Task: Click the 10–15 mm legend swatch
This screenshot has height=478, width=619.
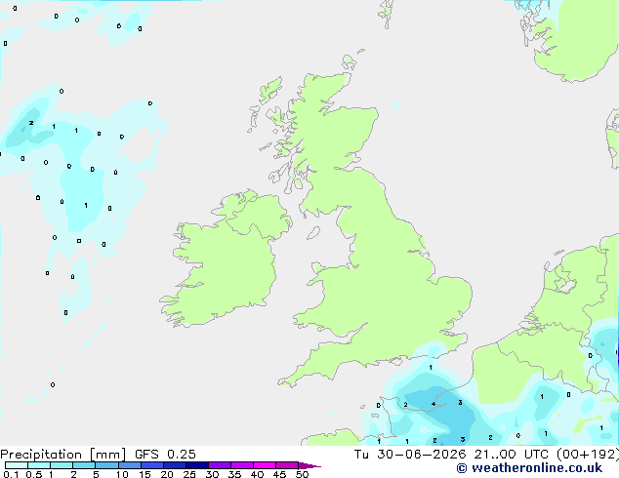Action: tap(130, 465)
